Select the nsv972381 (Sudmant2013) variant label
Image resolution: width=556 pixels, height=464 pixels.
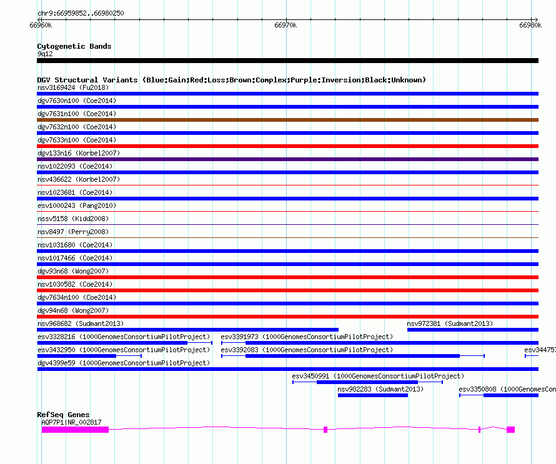[x=450, y=323]
